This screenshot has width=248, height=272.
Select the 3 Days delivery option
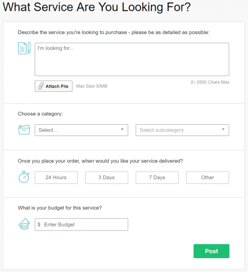(107, 178)
